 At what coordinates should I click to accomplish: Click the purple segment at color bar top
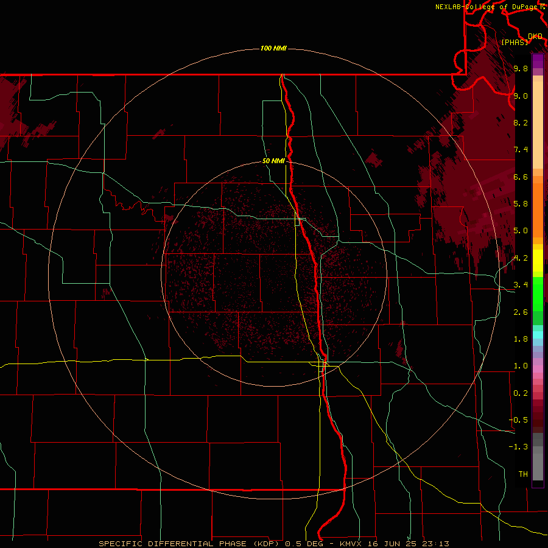[538, 61]
